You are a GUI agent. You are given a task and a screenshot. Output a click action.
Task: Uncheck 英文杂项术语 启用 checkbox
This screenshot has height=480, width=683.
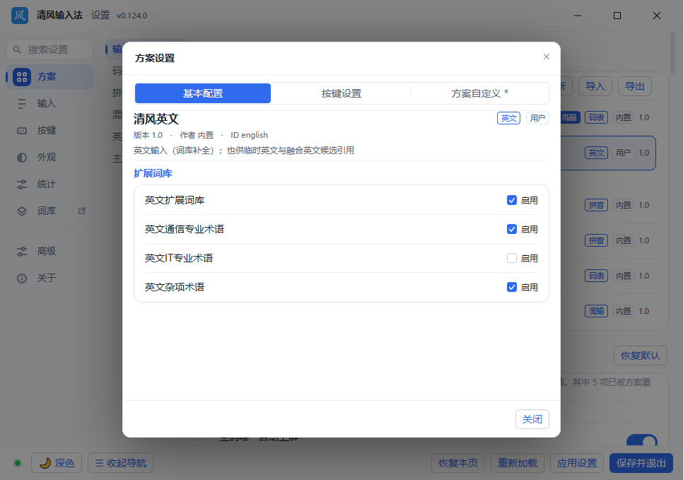coord(512,288)
